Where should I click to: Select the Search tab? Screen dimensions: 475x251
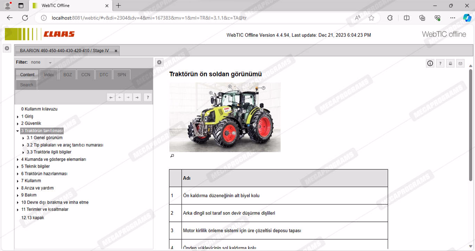pyautogui.click(x=26, y=85)
